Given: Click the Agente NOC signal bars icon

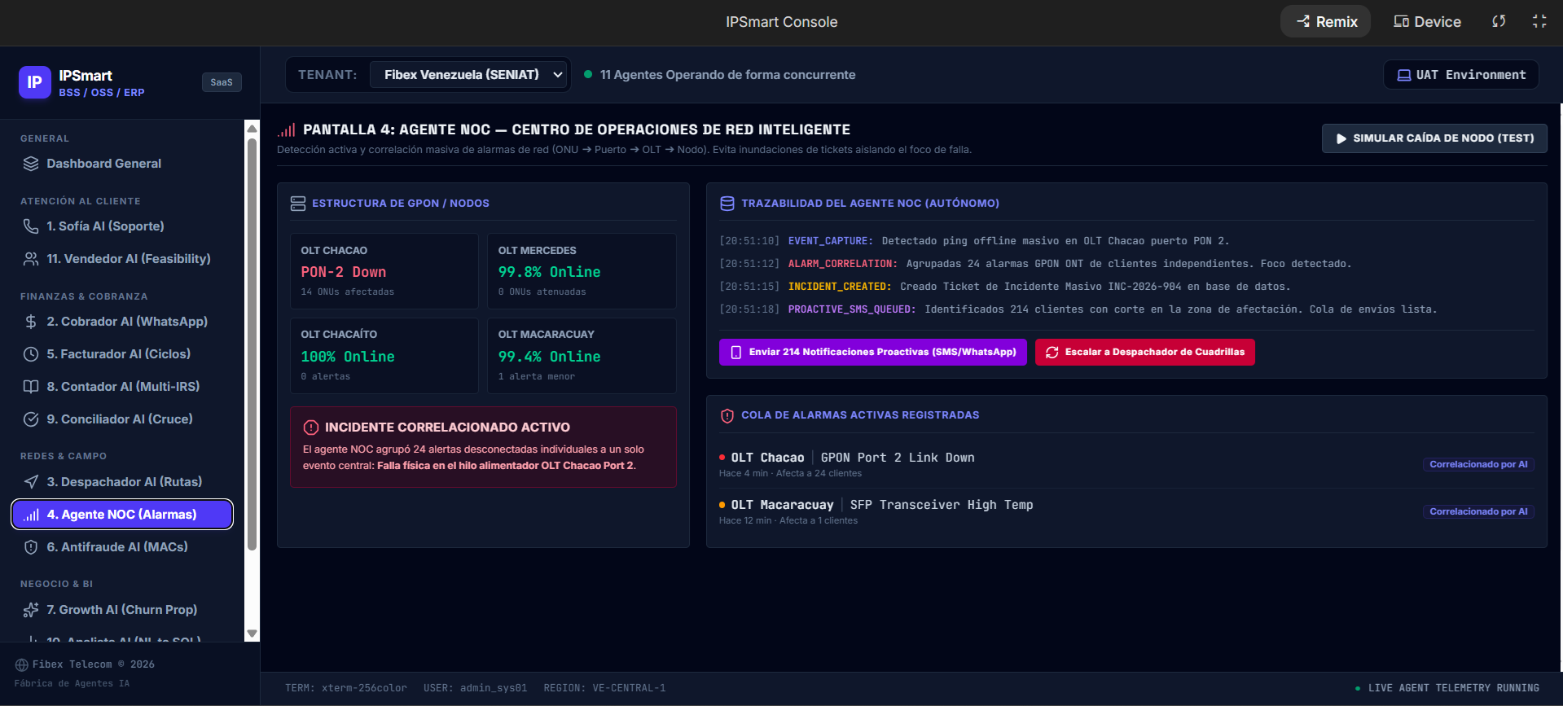Looking at the screenshot, I should [31, 515].
